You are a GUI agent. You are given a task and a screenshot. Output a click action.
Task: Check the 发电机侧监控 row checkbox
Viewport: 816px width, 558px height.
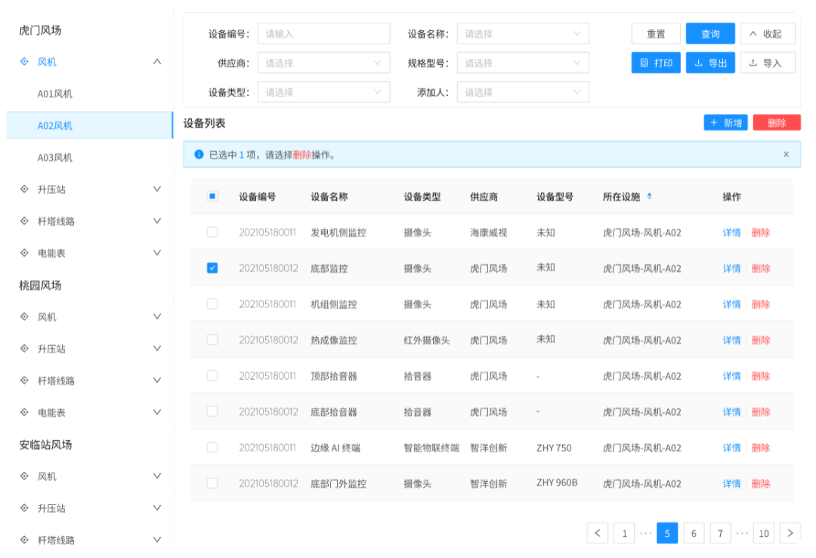(x=212, y=233)
